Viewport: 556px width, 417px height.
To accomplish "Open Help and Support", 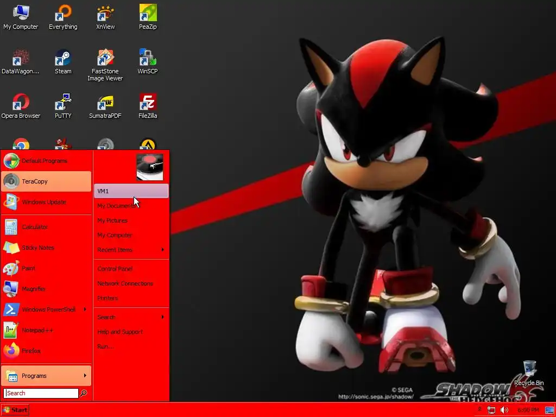I will (131, 332).
